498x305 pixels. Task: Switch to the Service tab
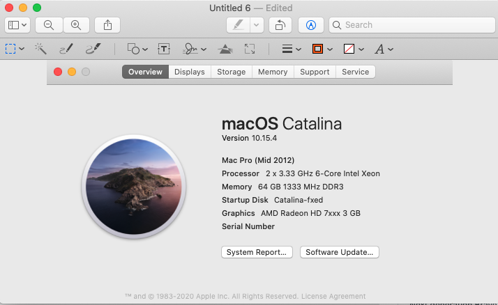[356, 72]
